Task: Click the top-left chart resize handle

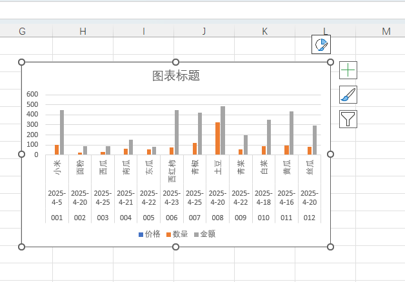Action: pyautogui.click(x=22, y=62)
